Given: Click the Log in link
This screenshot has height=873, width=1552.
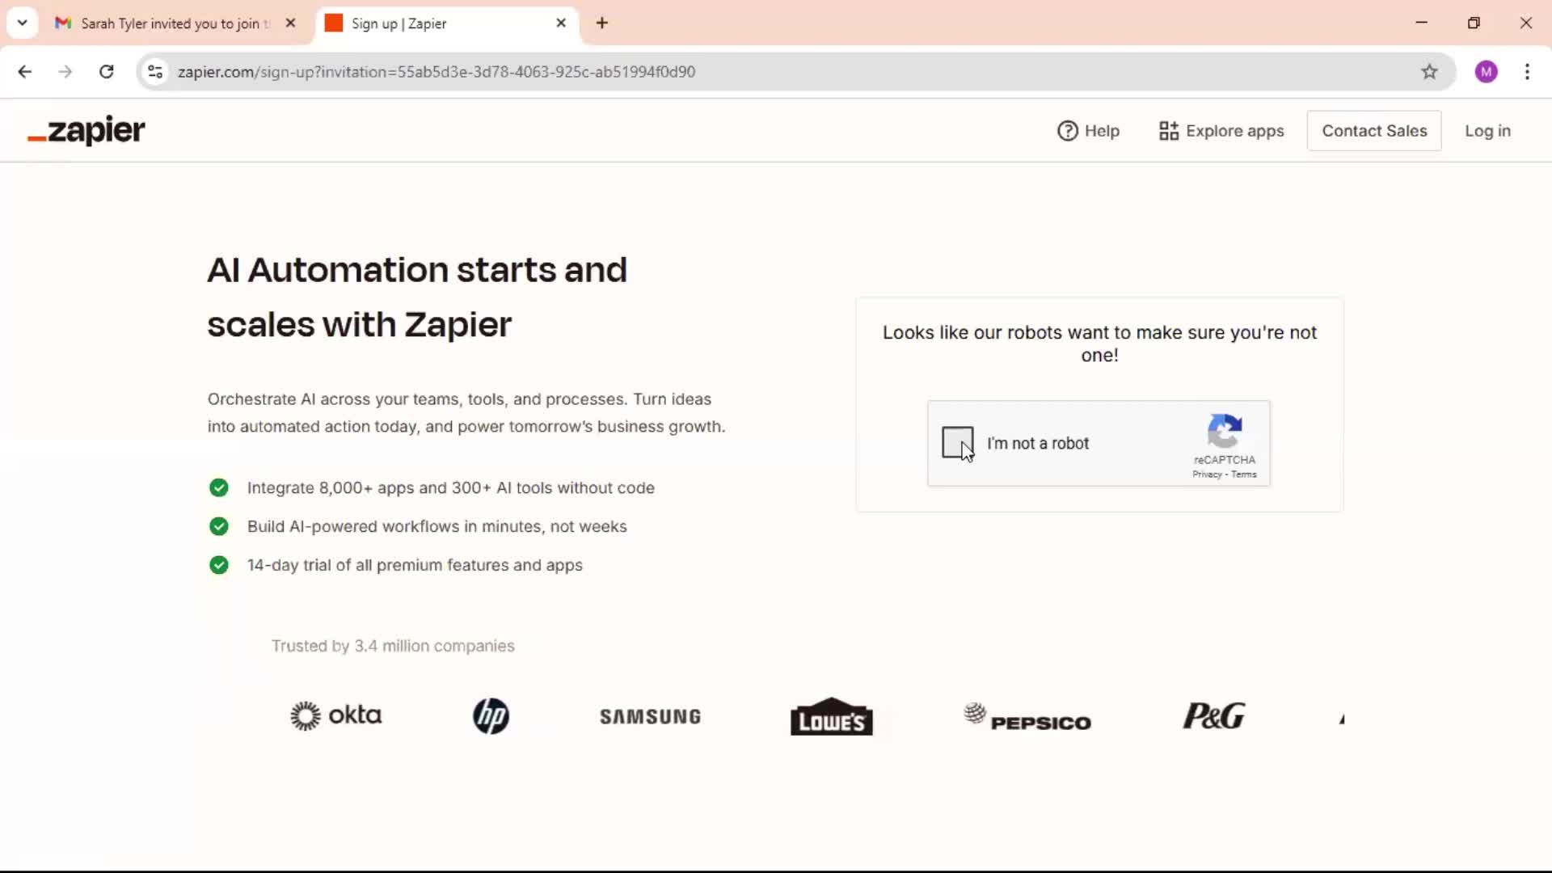Looking at the screenshot, I should click(x=1487, y=131).
